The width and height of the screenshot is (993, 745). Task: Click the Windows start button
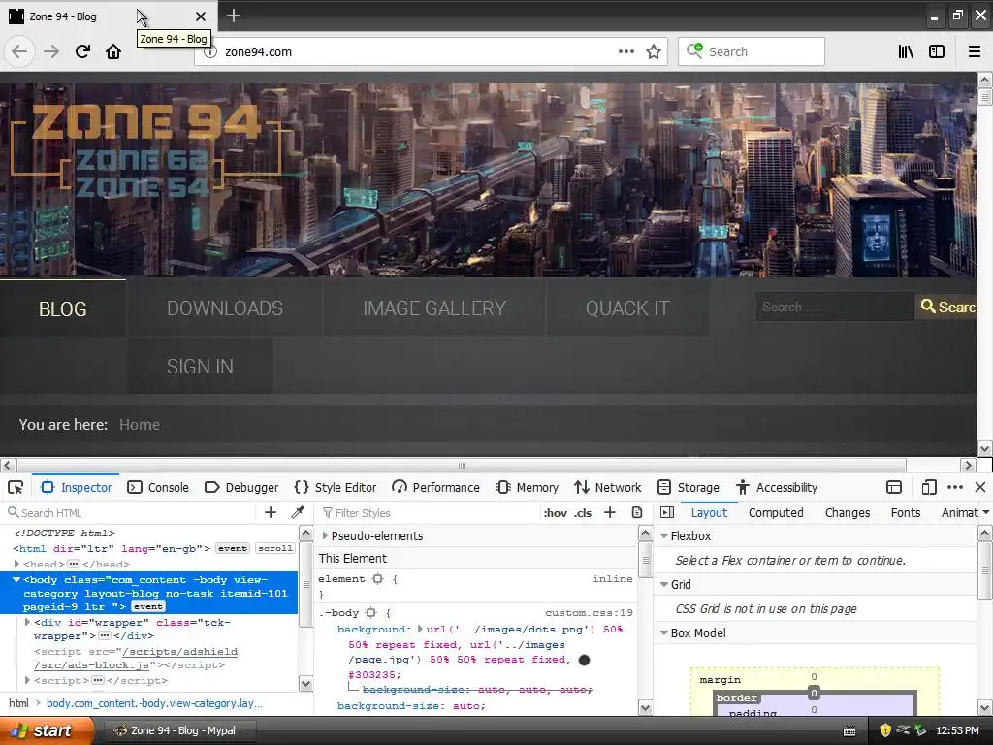[x=47, y=730]
